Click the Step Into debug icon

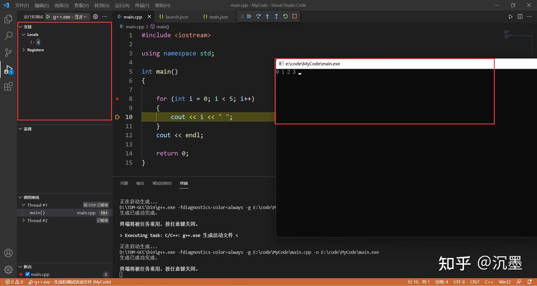(x=267, y=16)
